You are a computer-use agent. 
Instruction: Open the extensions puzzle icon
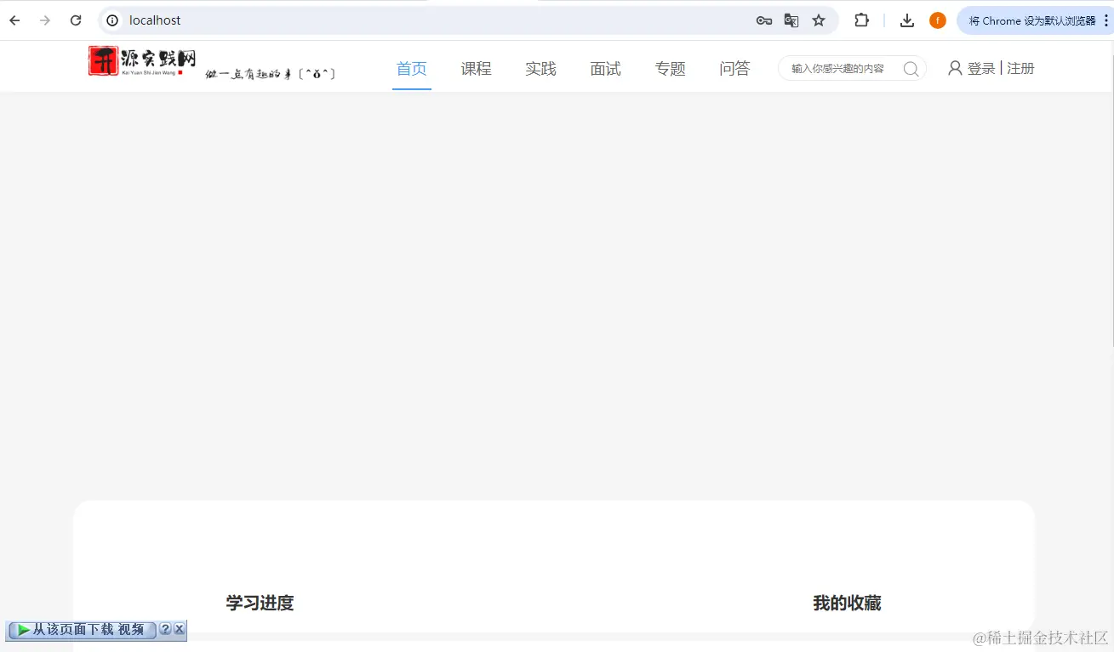click(861, 20)
